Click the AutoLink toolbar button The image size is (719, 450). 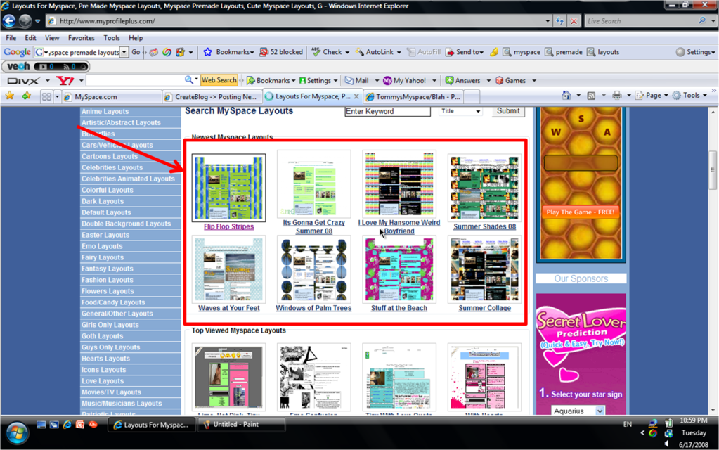375,52
